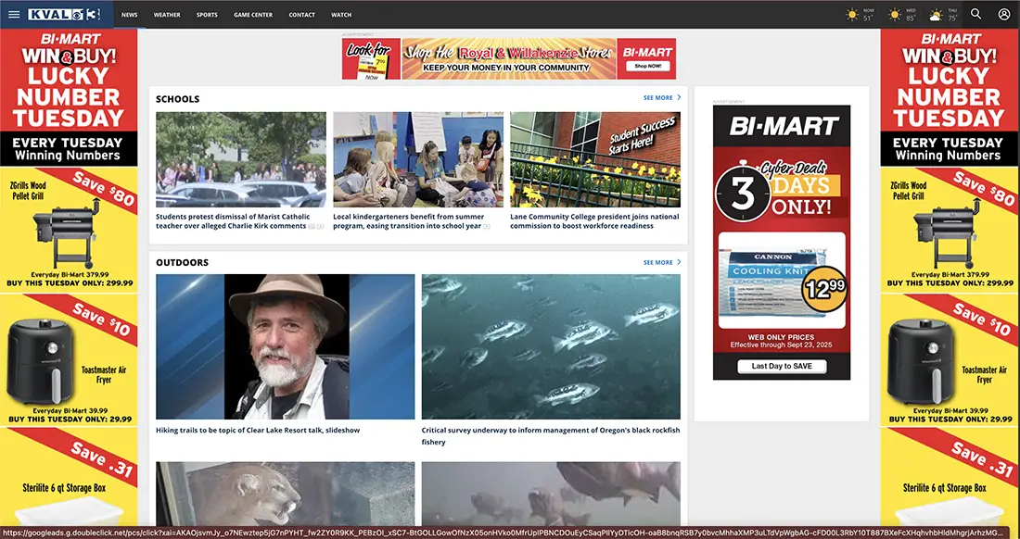
Task: Click the KVAL 13 logo
Action: click(x=64, y=14)
